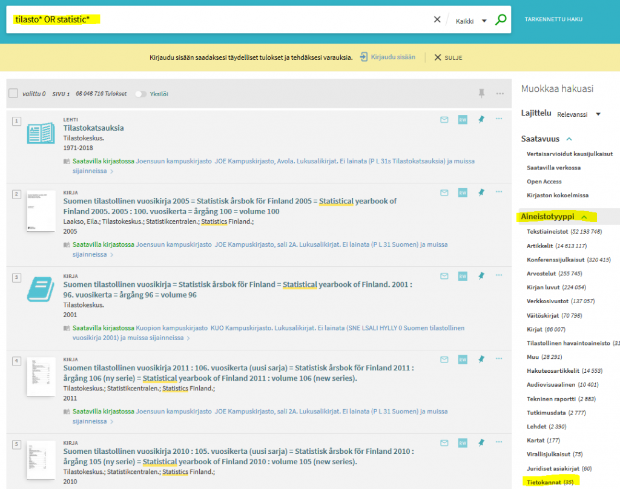Screen dimensions: 620x489
Task: Run the search with the magnifier icon
Action: [501, 19]
